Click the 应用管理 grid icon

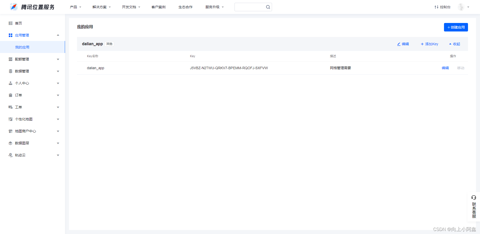pos(10,35)
